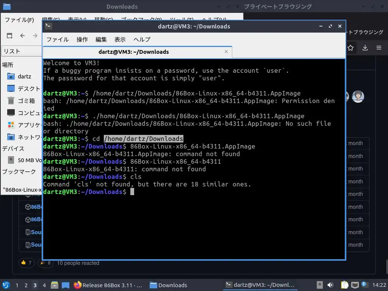Switch to virtual desktop 2
The width and height of the screenshot is (388, 291).
(x=26, y=285)
